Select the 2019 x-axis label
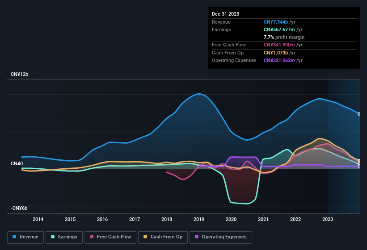This screenshot has height=250, width=367. pyautogui.click(x=199, y=219)
